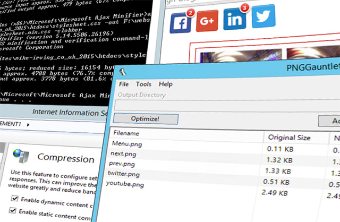This screenshot has width=340, height=222.
Task: Click the first thumbnail in the red-bordered gallery
Action: 241,55
